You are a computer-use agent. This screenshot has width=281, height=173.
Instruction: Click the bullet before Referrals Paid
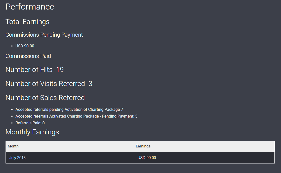[12, 123]
